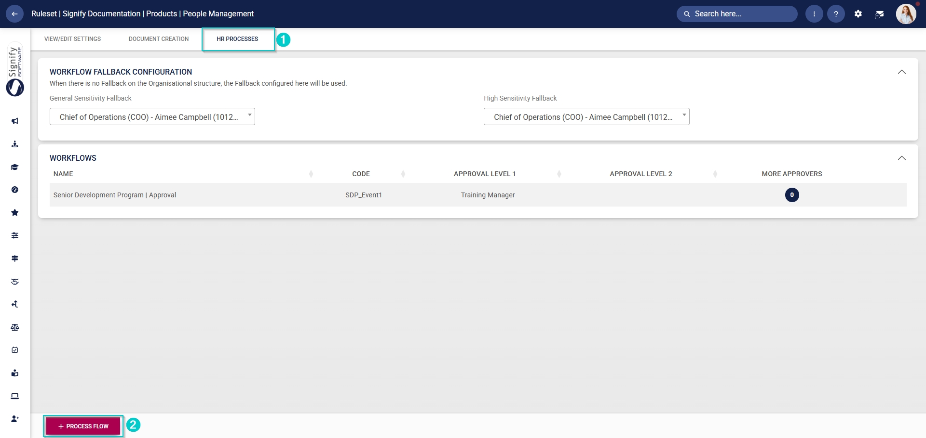
Task: Open the branching arrows sidebar icon
Action: pyautogui.click(x=15, y=304)
